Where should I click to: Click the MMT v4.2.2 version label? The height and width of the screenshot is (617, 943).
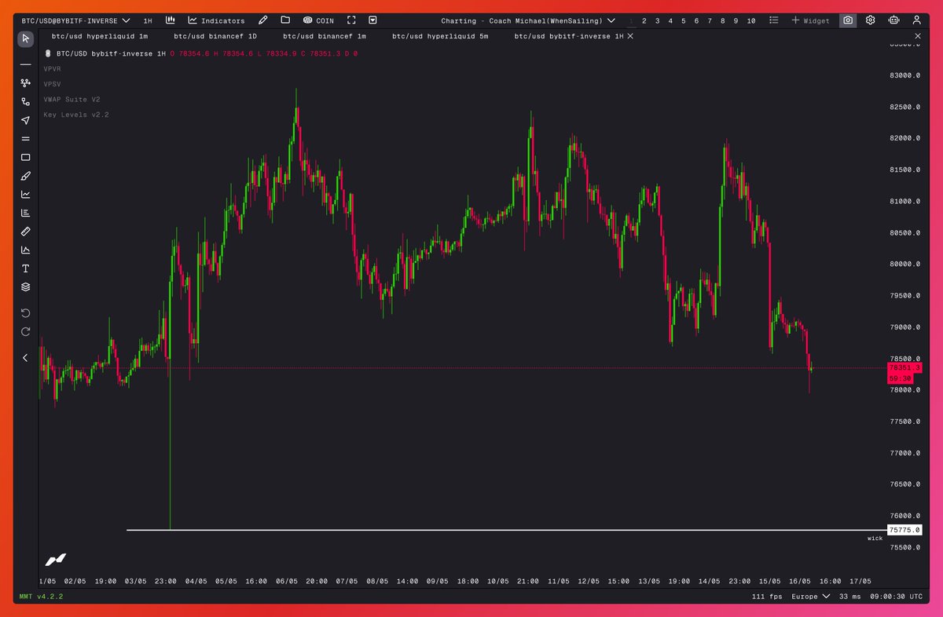41,597
